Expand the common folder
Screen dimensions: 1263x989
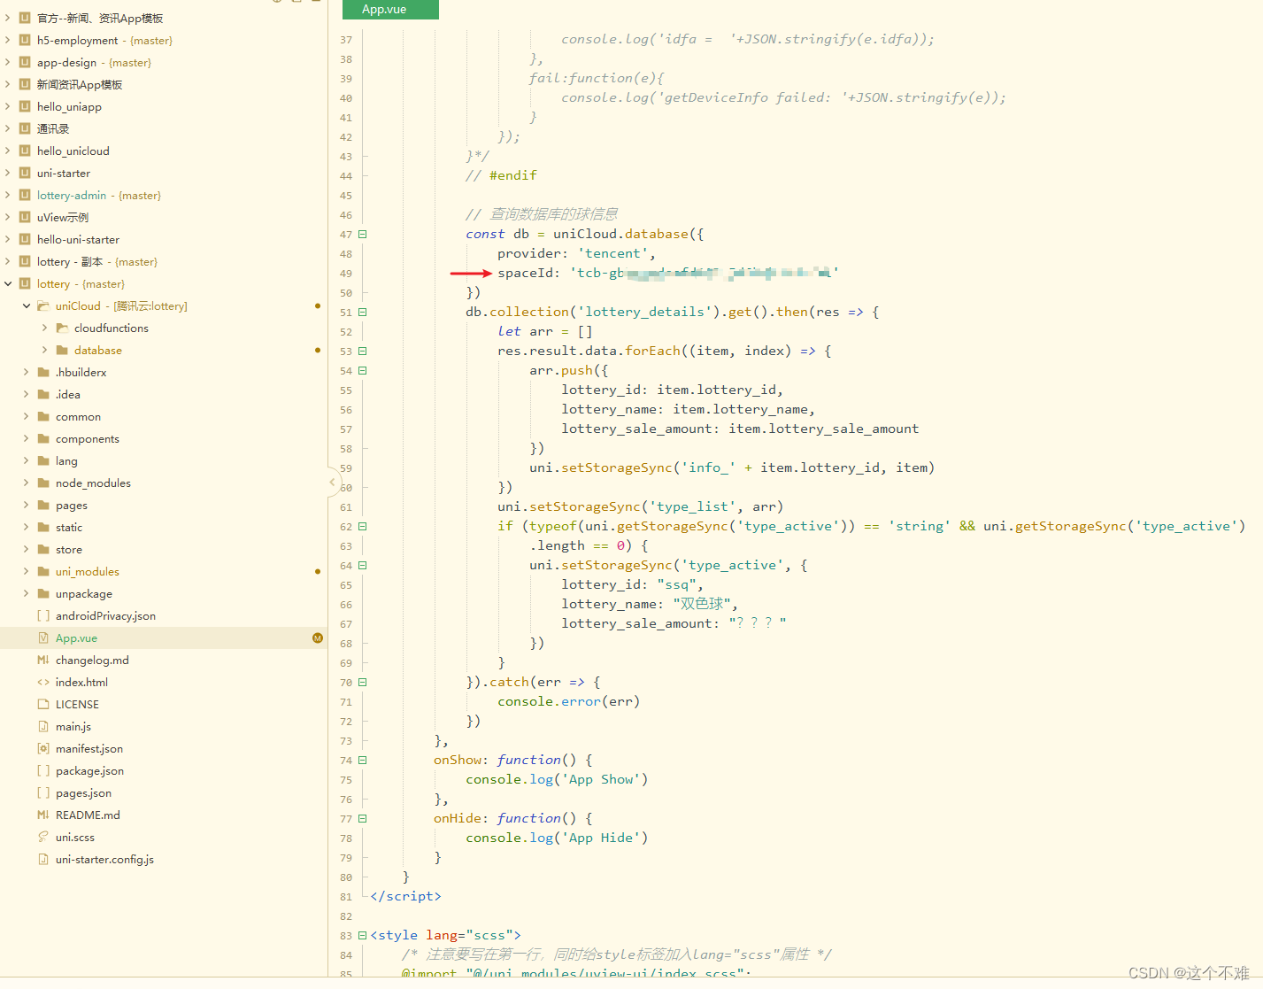[x=27, y=416]
